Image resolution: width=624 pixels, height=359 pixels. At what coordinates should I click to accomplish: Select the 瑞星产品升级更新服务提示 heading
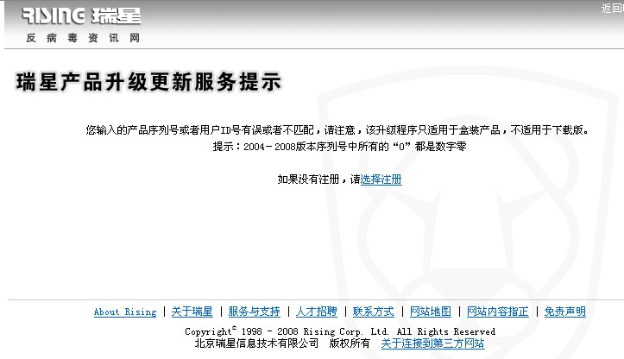[x=148, y=82]
